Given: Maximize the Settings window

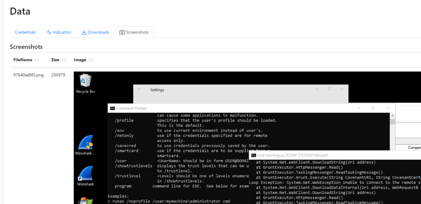Looking at the screenshot, I should [329, 89].
